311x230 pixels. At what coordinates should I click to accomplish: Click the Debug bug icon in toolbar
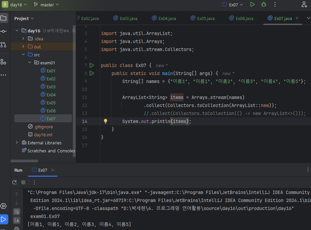click(264, 5)
